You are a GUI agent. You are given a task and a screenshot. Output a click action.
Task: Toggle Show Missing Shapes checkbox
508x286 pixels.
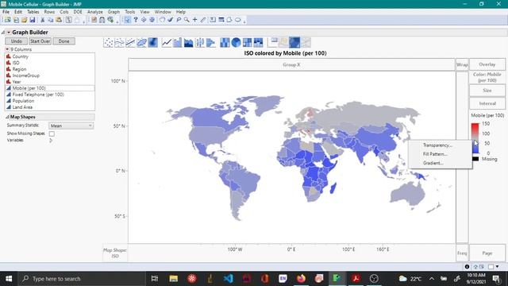52,133
